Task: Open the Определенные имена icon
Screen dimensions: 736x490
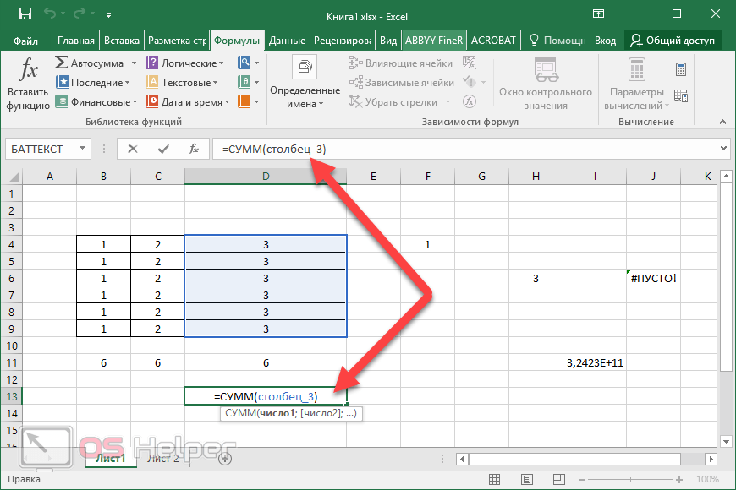Action: click(305, 66)
